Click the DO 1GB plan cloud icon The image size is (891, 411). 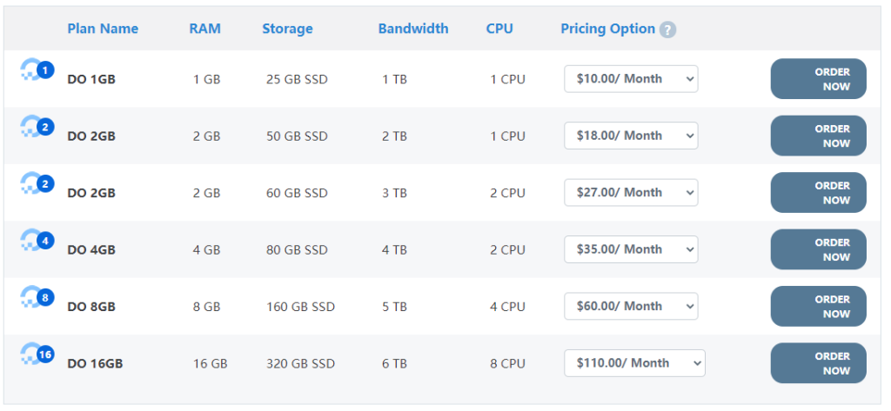coord(37,70)
